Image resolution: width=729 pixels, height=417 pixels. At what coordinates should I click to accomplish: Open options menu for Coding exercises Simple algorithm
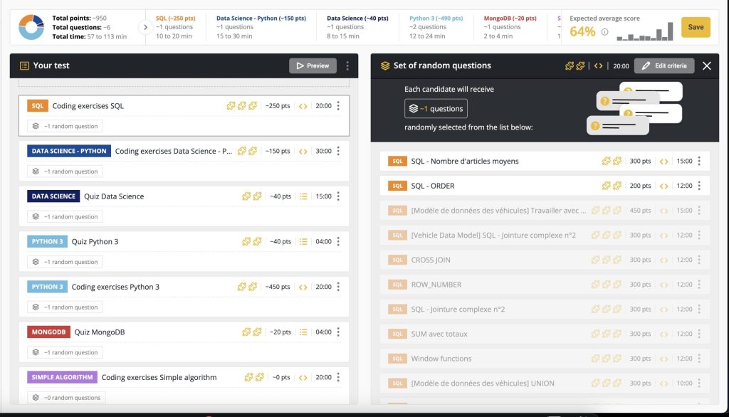pos(338,377)
